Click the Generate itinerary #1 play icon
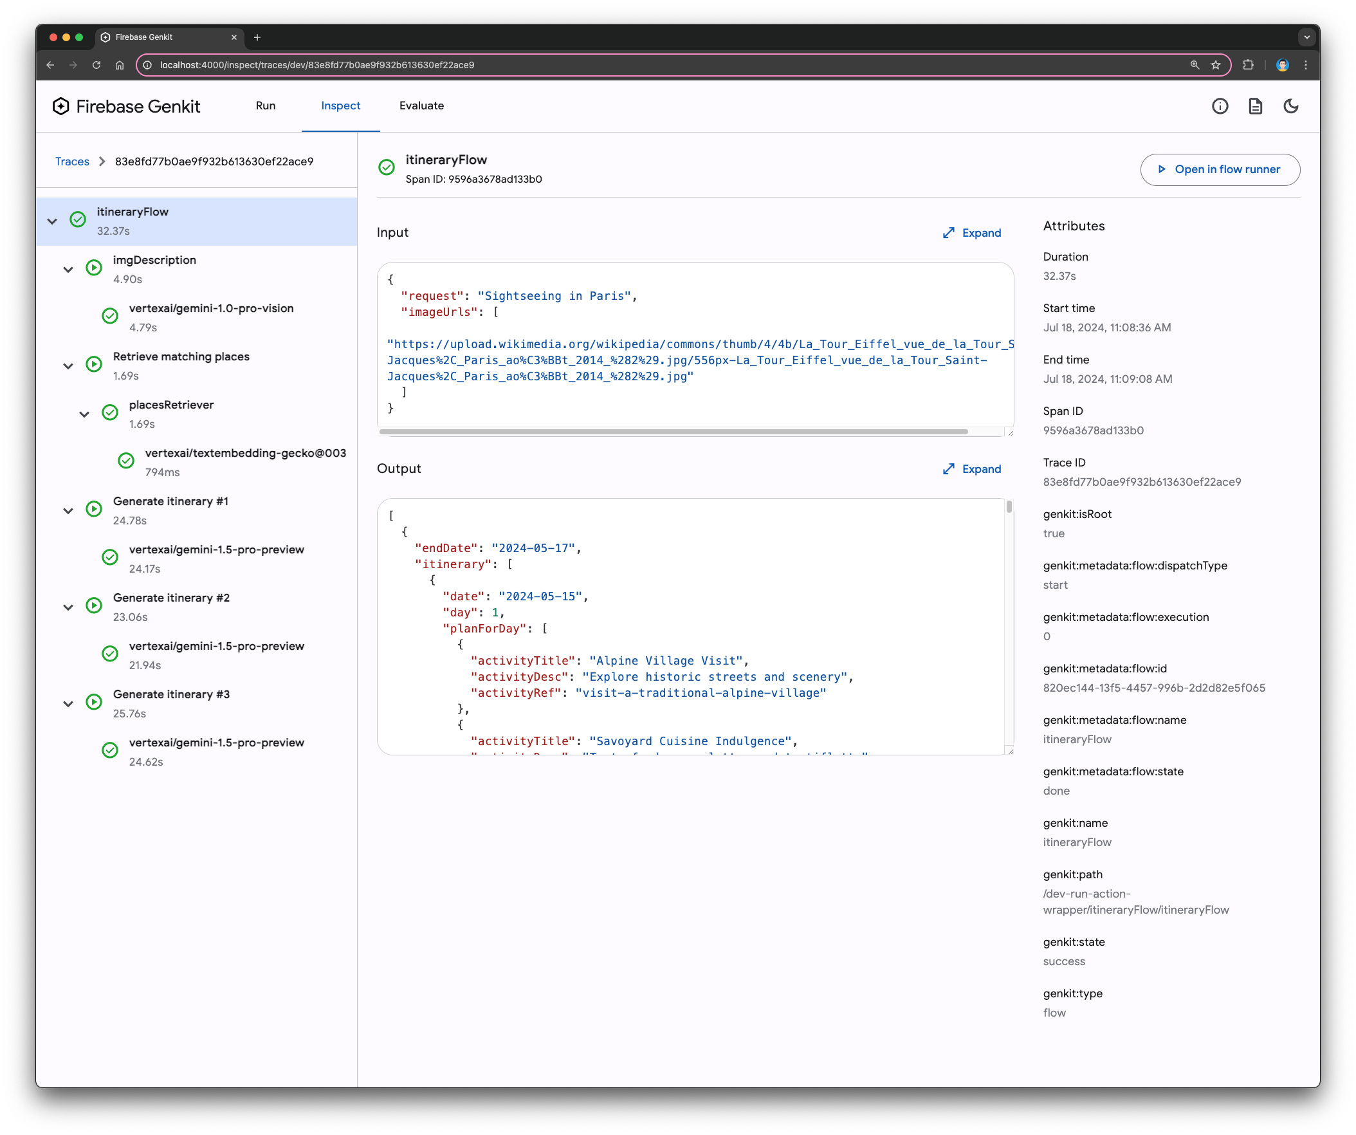Image resolution: width=1356 pixels, height=1135 pixels. tap(94, 509)
